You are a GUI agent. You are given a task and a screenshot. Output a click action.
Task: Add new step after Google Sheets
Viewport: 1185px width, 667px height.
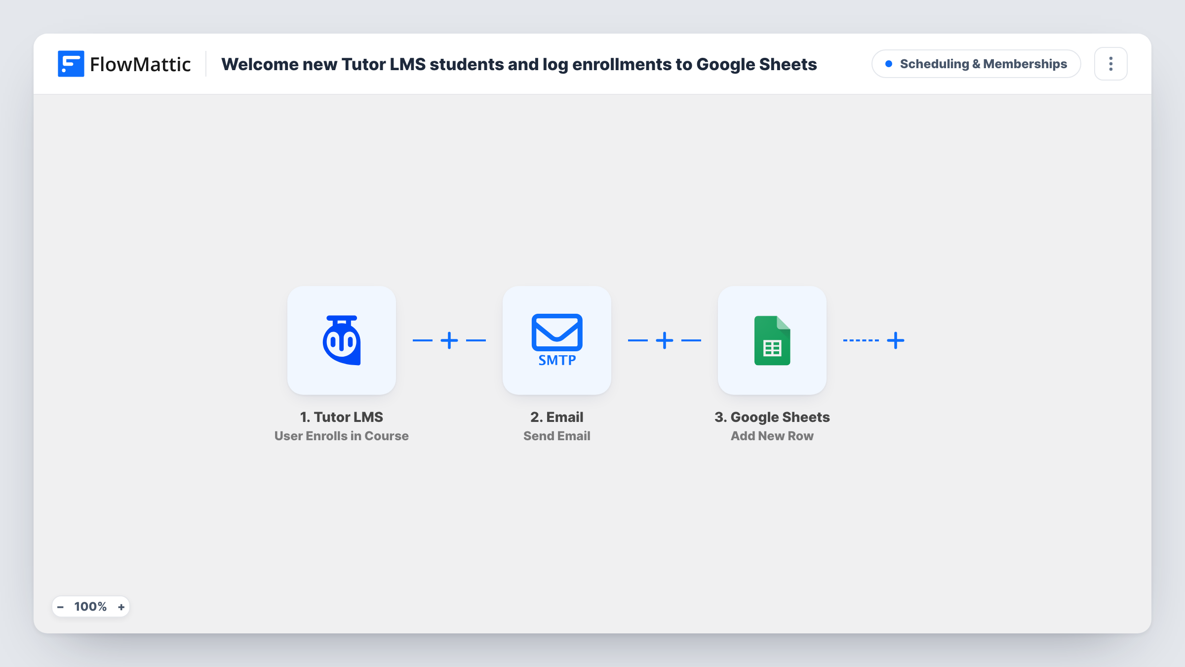coord(896,340)
